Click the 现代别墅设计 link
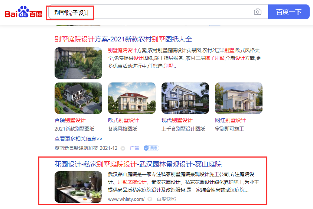This screenshot has width=313, height=209. pyautogui.click(x=177, y=120)
